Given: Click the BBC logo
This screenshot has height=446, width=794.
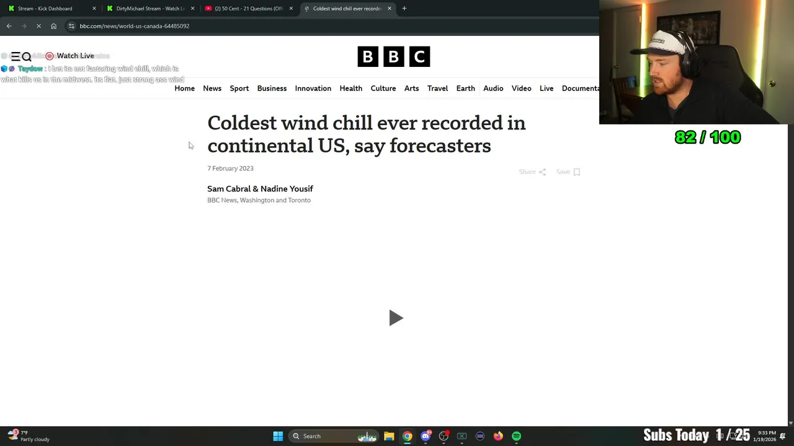Looking at the screenshot, I should tap(393, 57).
